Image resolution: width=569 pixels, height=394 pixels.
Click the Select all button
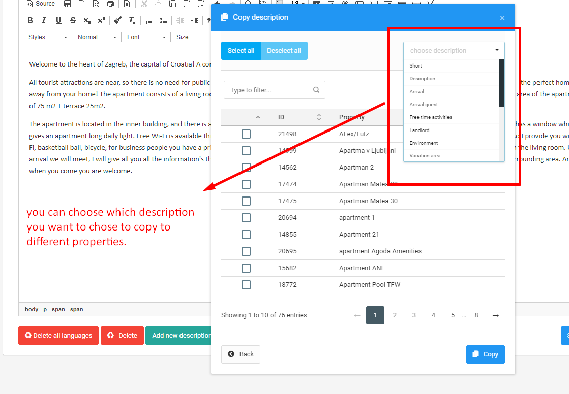pos(241,51)
